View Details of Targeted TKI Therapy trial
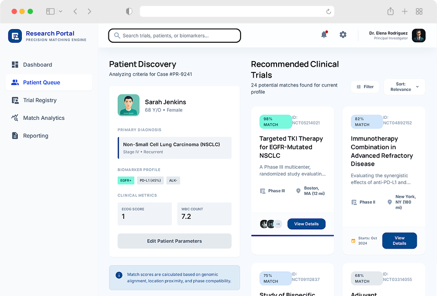437x296 pixels. [306, 224]
